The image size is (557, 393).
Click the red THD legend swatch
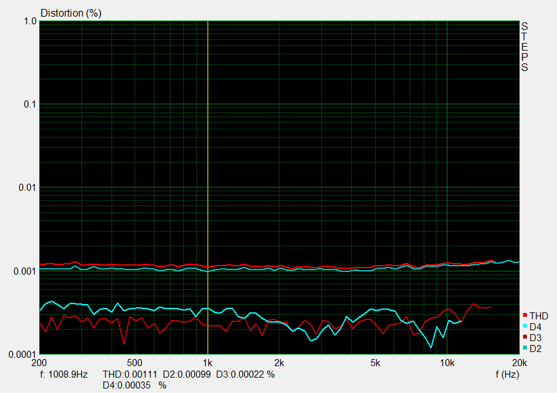click(525, 315)
